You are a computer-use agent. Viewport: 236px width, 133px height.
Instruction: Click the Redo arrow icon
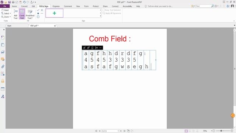point(28,2)
